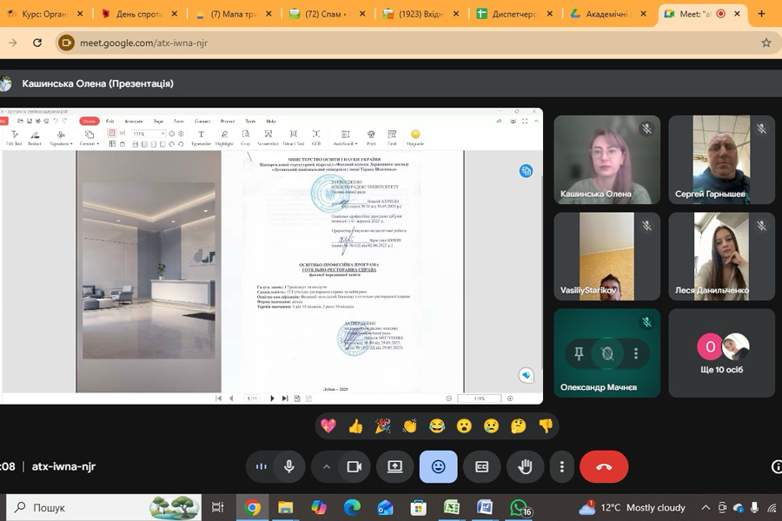Screen dimensions: 782x521
Task: Open options menu on Олександр Мачнєв tile
Action: click(x=636, y=353)
